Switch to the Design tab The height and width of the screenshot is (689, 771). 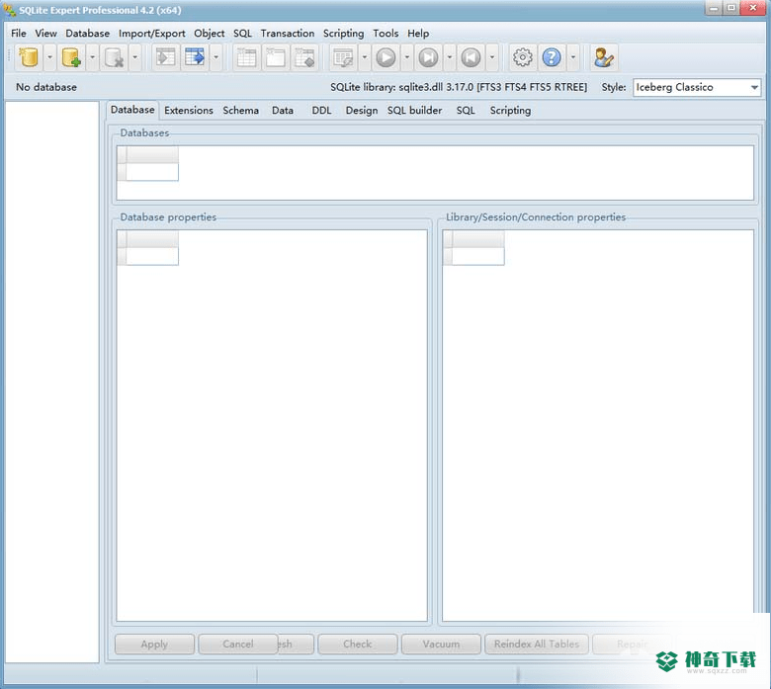pyautogui.click(x=362, y=111)
